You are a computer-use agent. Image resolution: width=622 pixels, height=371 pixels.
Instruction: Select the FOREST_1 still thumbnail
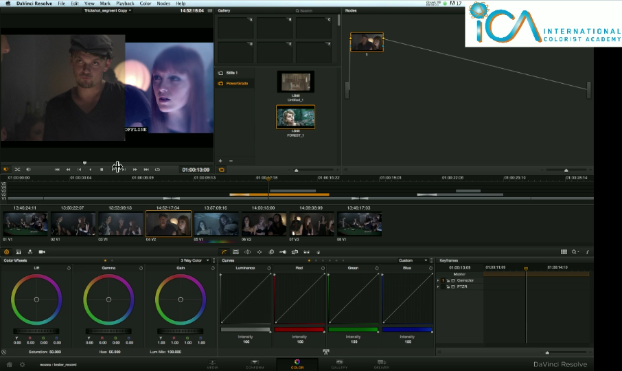pos(295,117)
